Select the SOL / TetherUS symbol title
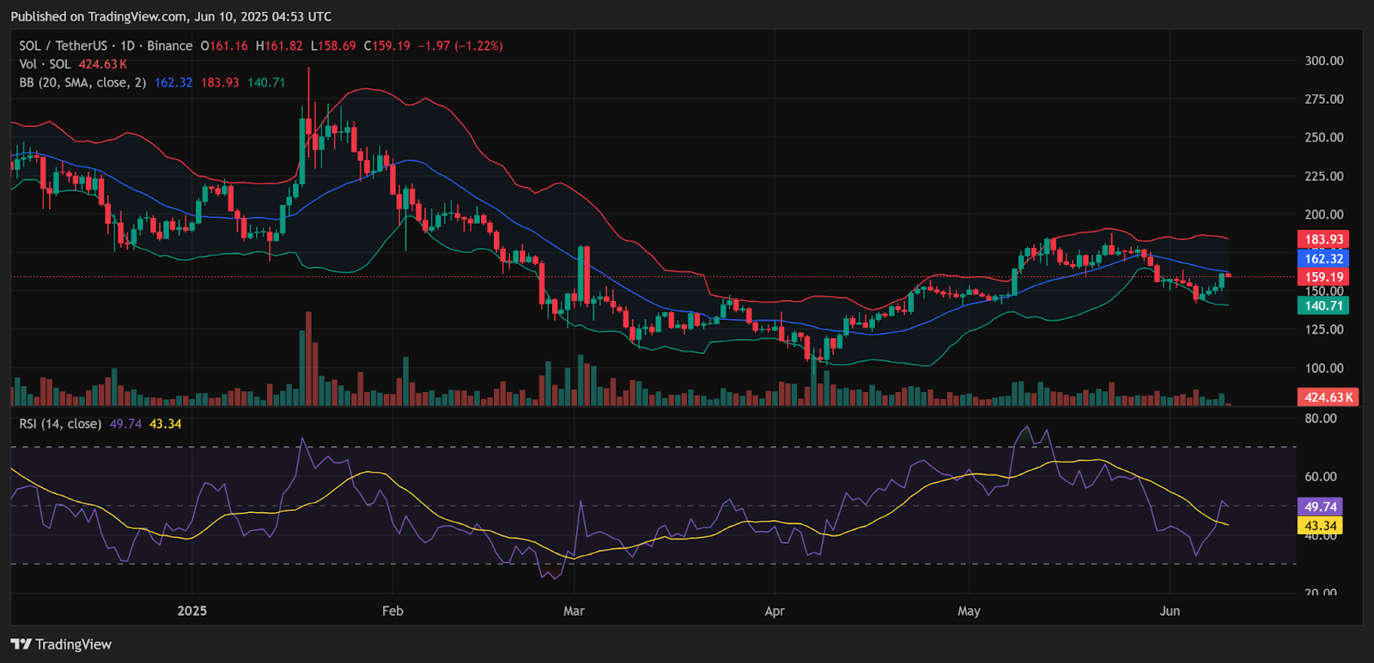This screenshot has width=1374, height=663. tap(64, 45)
